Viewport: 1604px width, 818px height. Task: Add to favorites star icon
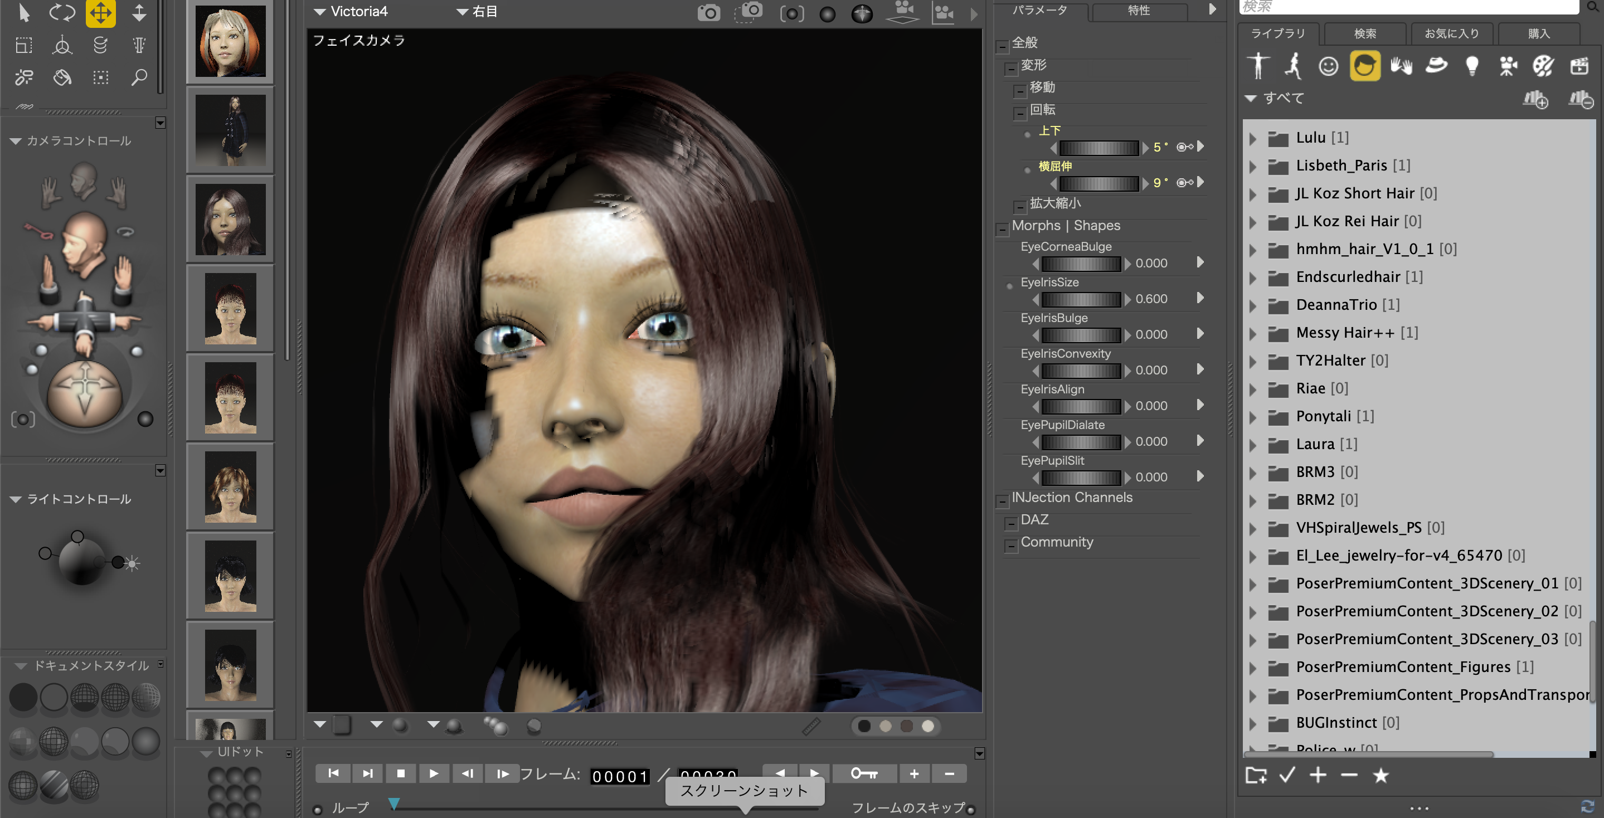(1381, 775)
